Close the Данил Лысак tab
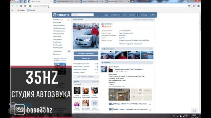This screenshot has height=118, width=211. click(x=51, y=2)
